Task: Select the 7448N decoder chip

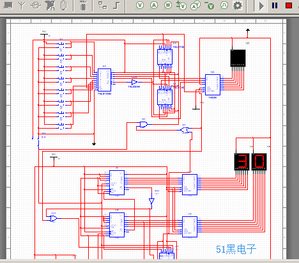Action: point(213,84)
